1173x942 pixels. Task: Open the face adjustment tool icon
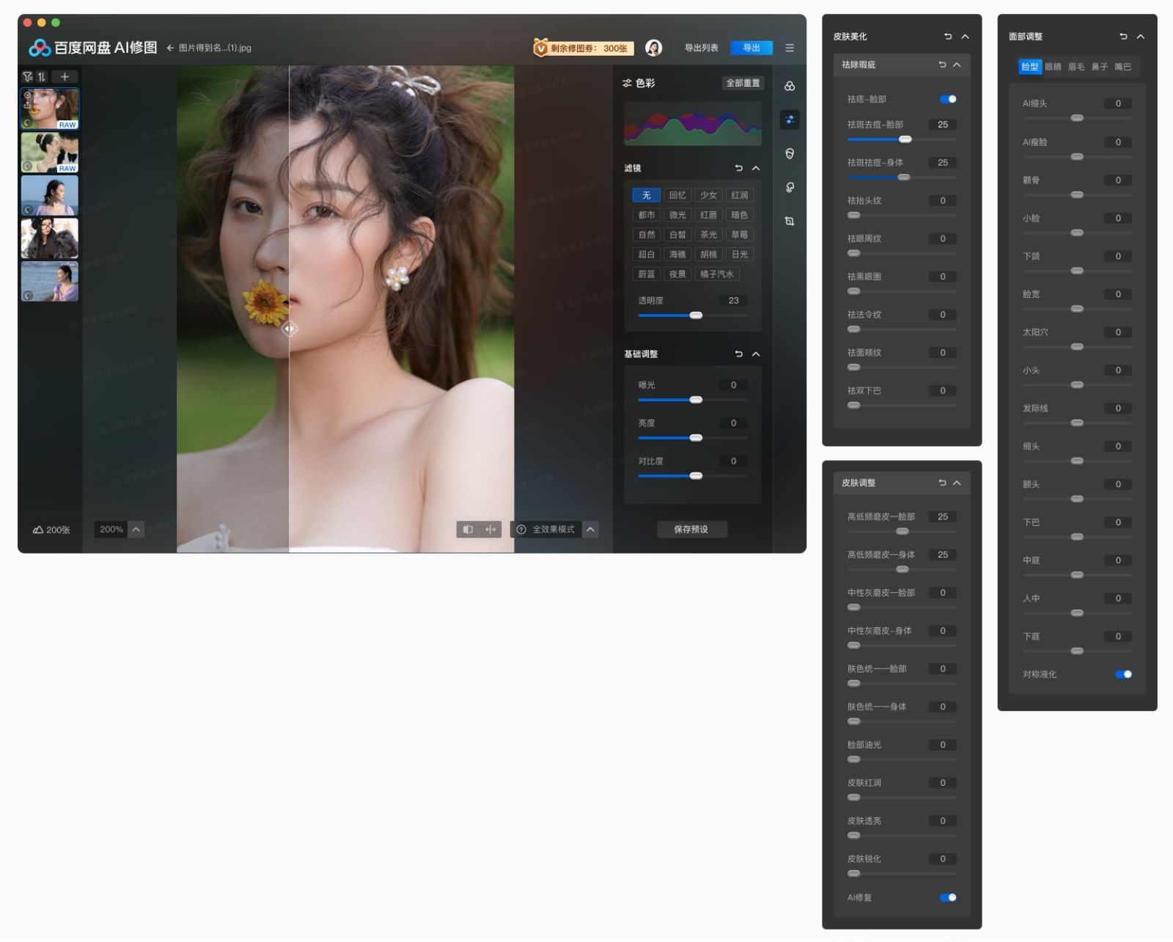tap(790, 154)
